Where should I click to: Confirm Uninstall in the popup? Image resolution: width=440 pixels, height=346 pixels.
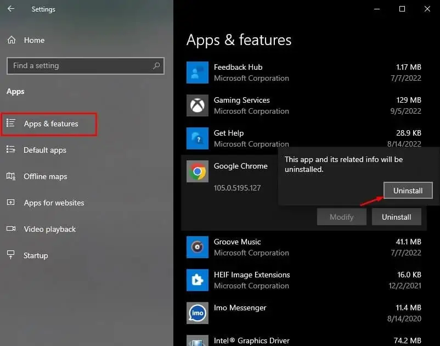[x=408, y=191]
